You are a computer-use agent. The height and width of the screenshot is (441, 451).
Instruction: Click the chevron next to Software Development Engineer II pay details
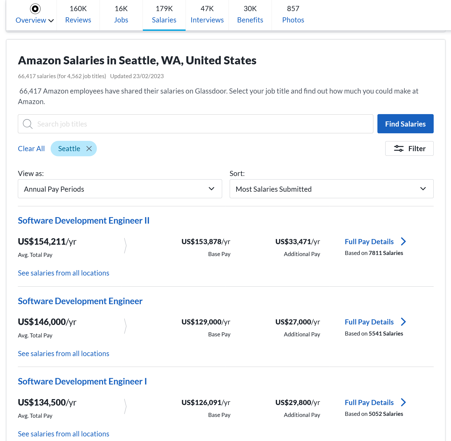click(404, 241)
